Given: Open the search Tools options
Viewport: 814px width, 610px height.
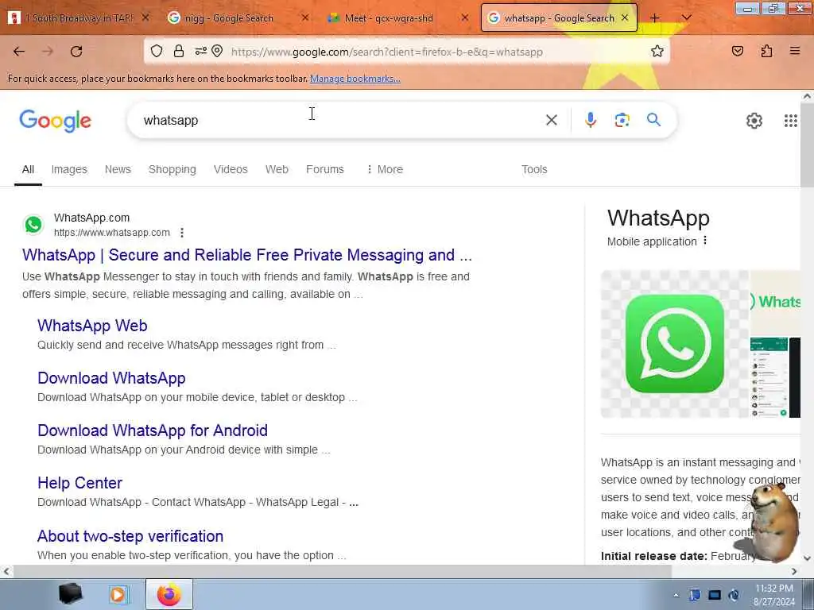Looking at the screenshot, I should point(534,170).
